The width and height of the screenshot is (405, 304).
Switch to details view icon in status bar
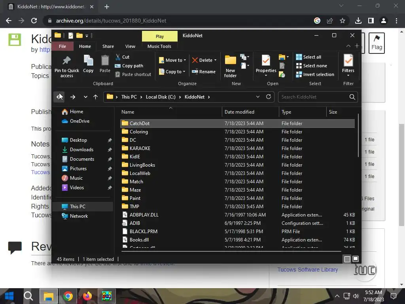tap(347, 259)
